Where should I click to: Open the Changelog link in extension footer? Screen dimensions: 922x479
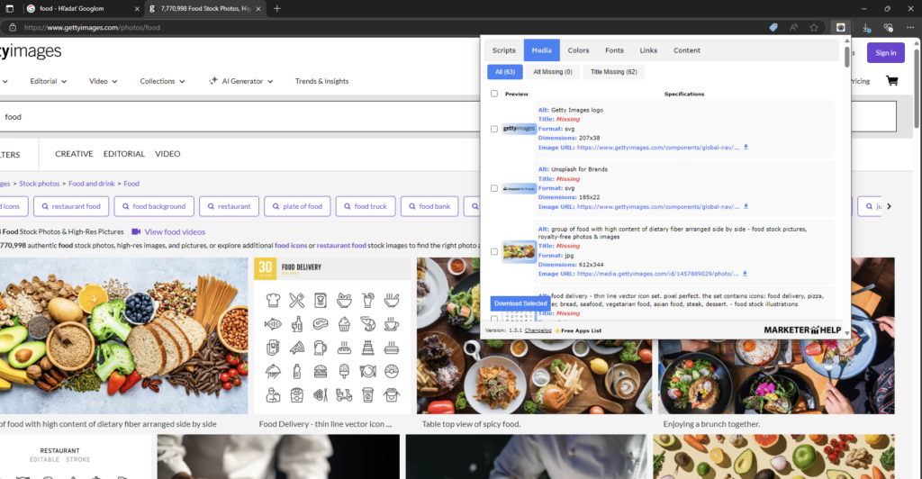[x=538, y=330]
